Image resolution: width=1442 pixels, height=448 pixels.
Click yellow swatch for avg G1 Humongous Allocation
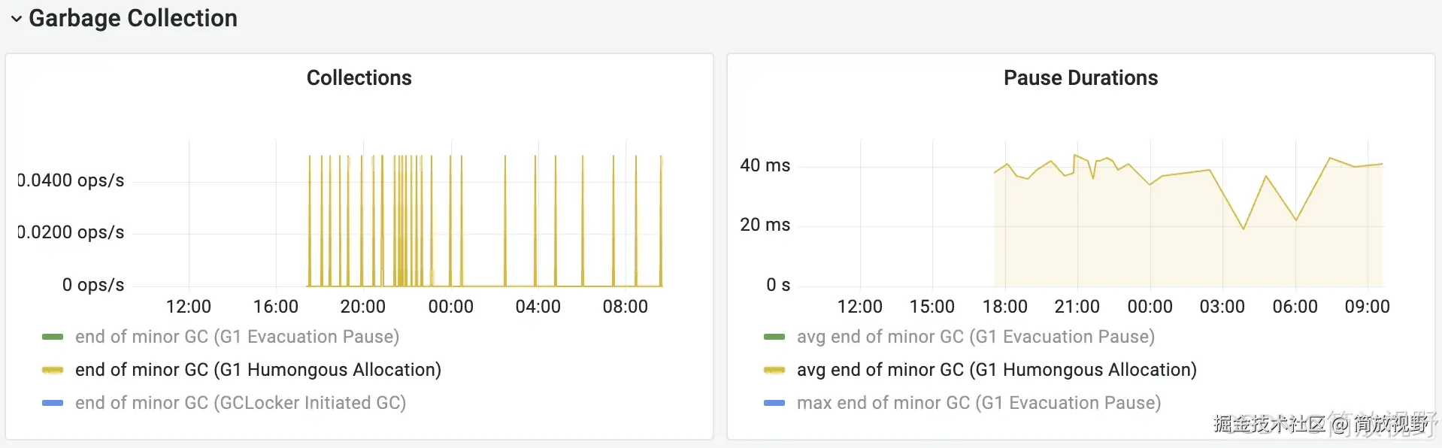(x=774, y=370)
